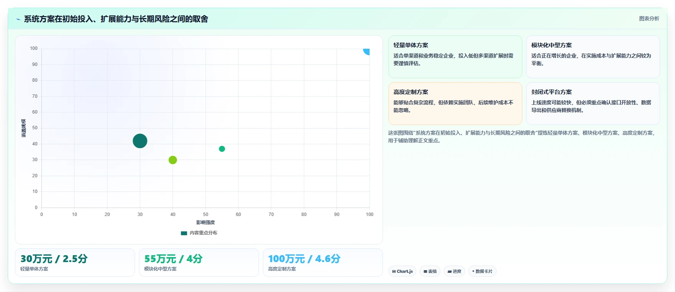Open the 高度定制方案 description card
The height and width of the screenshot is (292, 675).
coord(455,104)
